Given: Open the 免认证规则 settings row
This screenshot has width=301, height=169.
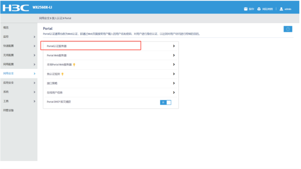Looking at the screenshot, I should click(x=53, y=74).
